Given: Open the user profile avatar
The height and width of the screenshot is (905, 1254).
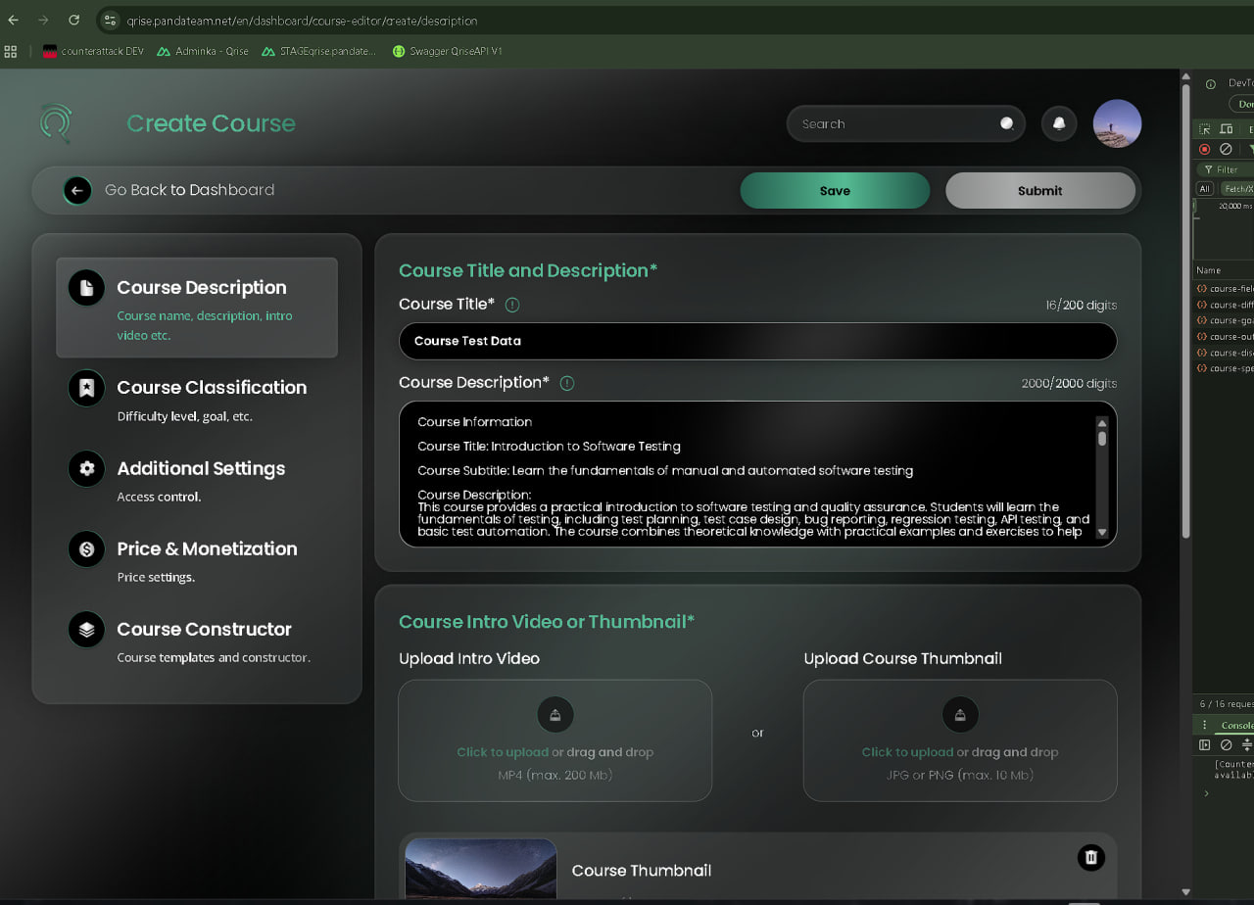Looking at the screenshot, I should (1117, 123).
